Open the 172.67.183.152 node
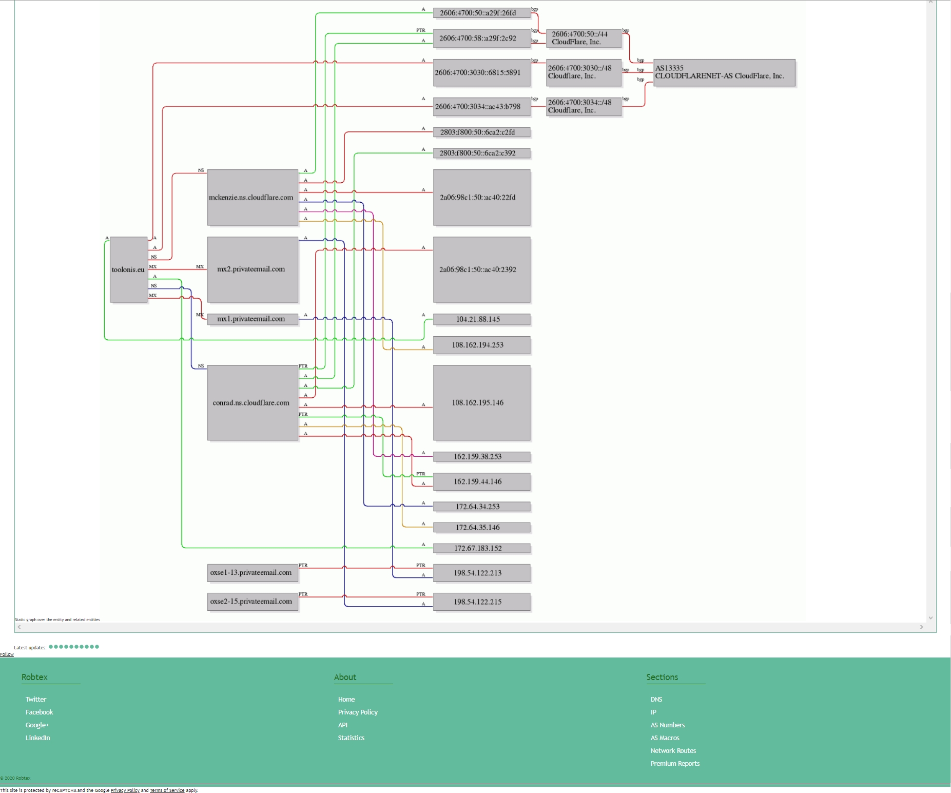Image resolution: width=951 pixels, height=793 pixels. (x=481, y=548)
